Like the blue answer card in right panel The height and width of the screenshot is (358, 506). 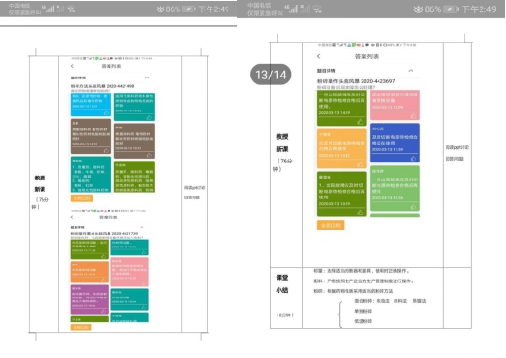pos(413,158)
